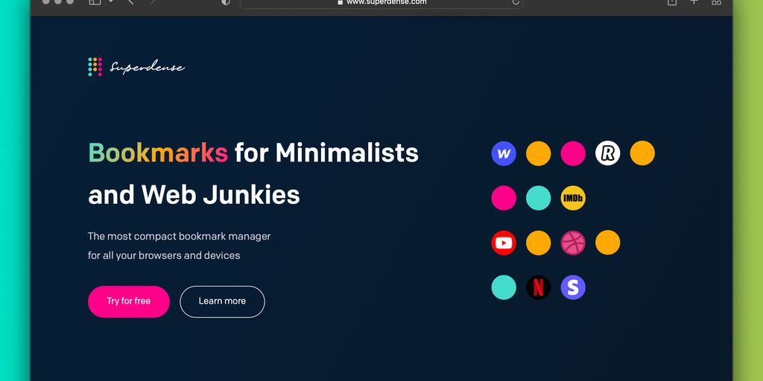Click "The most compact bookmark manager" text
The width and height of the screenshot is (763, 381).
[179, 237]
